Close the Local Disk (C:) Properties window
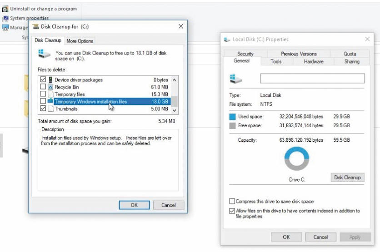Screen dimensions: 380x252 (367, 39)
